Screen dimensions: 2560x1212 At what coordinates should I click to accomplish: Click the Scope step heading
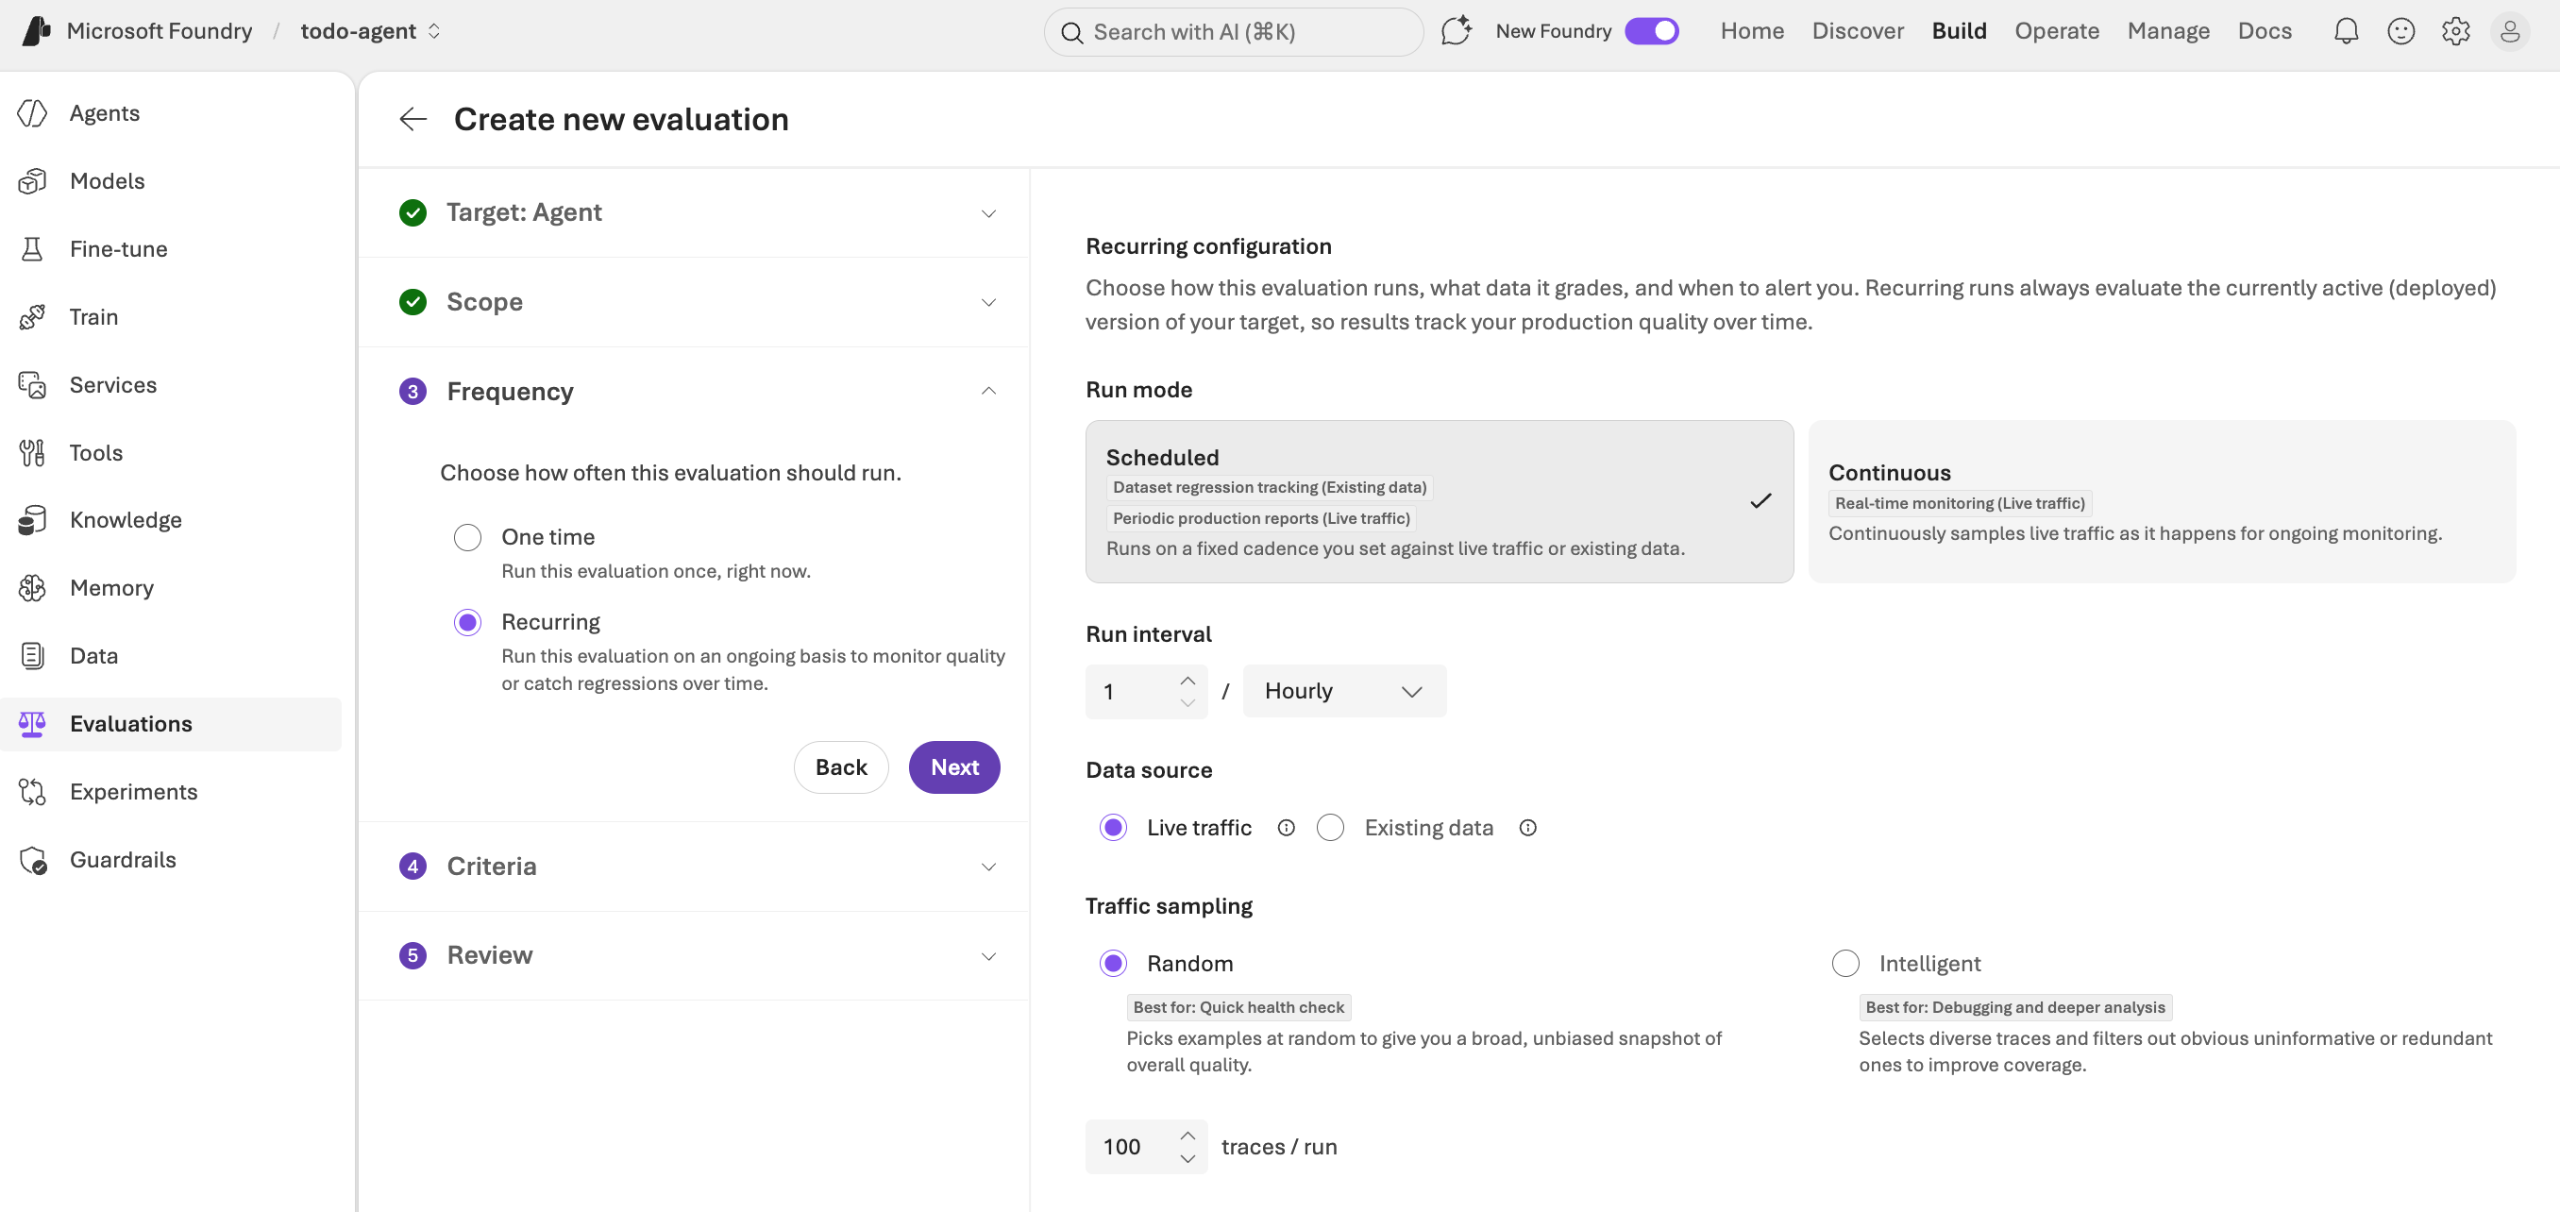point(485,302)
